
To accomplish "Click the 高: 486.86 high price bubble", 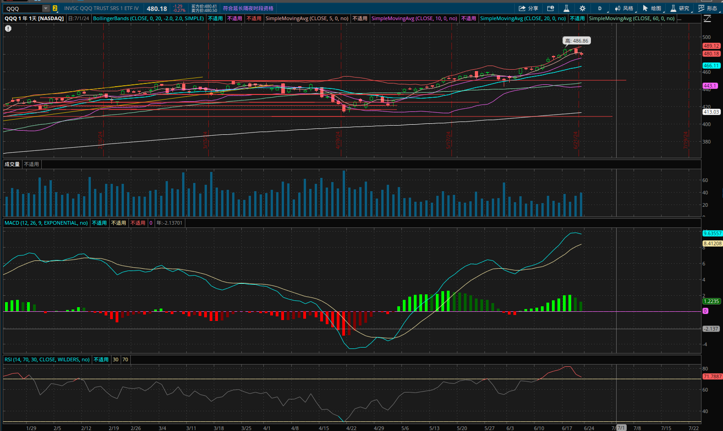I will click(x=577, y=41).
